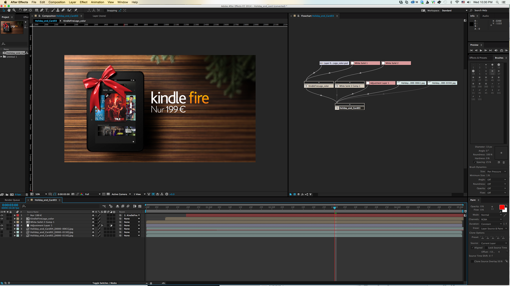The image size is (510, 286).
Task: Open brush Size Pen Pressure dropdown
Action: (x=496, y=172)
